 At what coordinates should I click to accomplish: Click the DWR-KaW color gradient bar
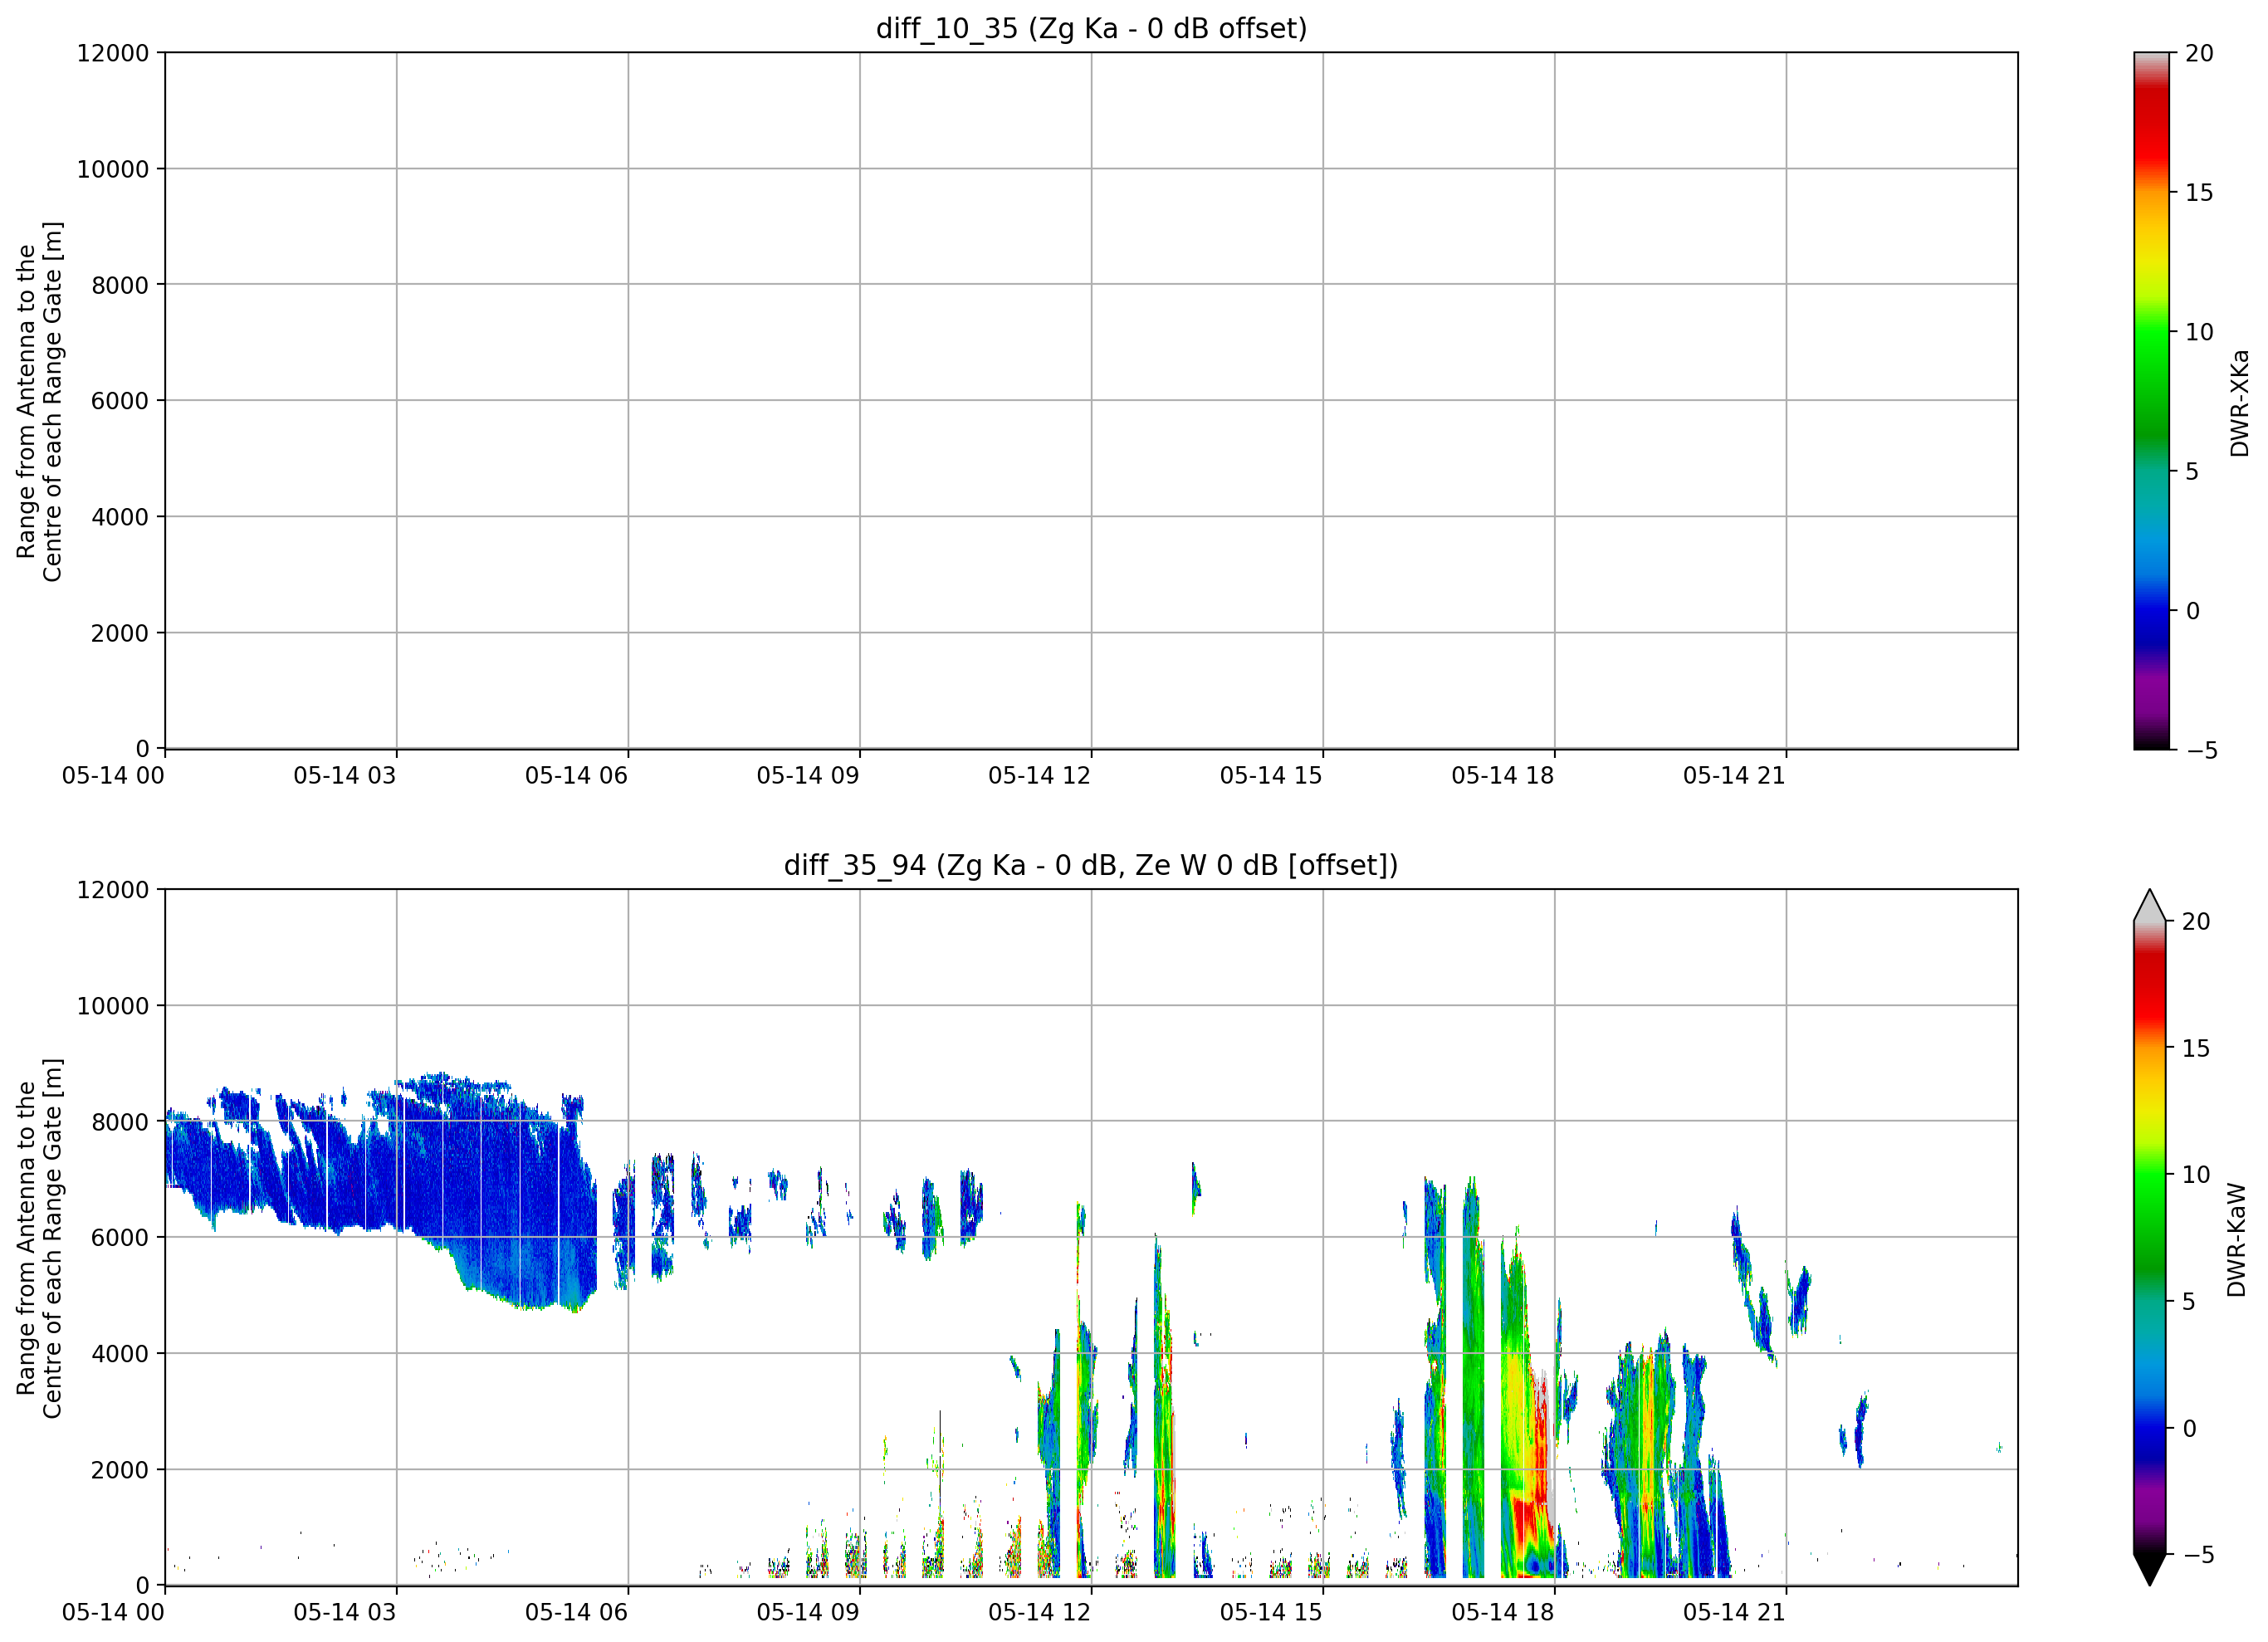[2149, 1237]
